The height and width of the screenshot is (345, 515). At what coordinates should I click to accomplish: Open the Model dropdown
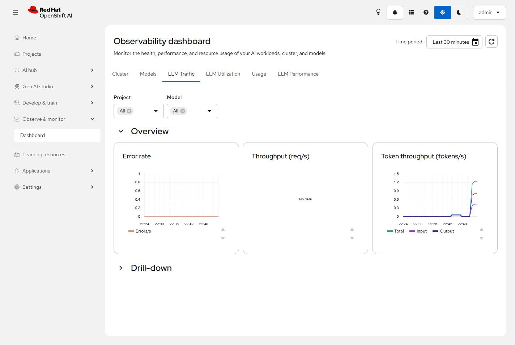[x=209, y=111]
